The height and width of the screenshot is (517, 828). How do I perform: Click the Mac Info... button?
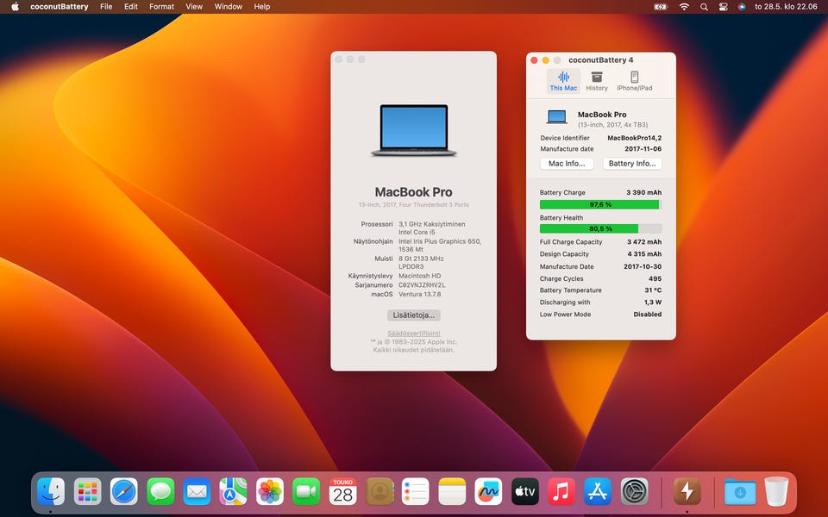tap(567, 164)
